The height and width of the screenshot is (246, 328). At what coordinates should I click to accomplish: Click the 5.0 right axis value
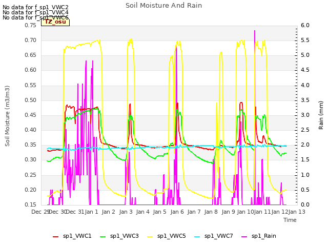[305, 55]
